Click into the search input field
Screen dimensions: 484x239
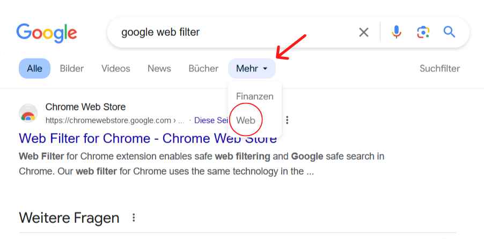pyautogui.click(x=231, y=33)
